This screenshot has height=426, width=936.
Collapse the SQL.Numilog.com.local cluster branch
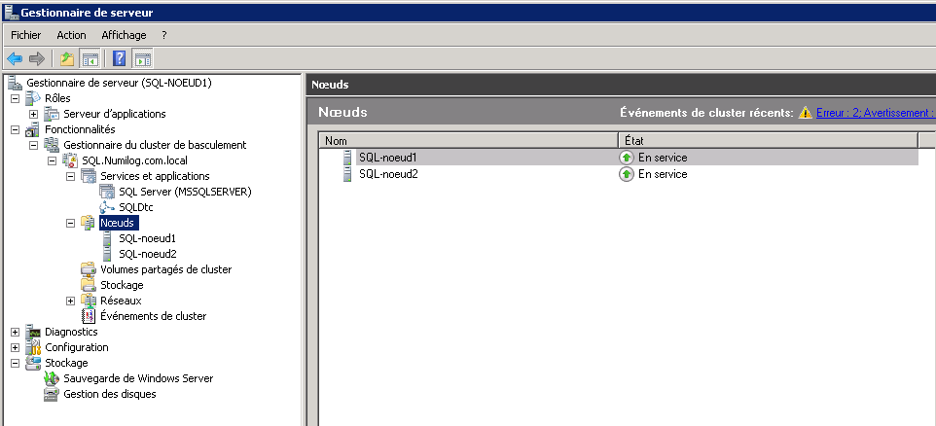coord(52,160)
